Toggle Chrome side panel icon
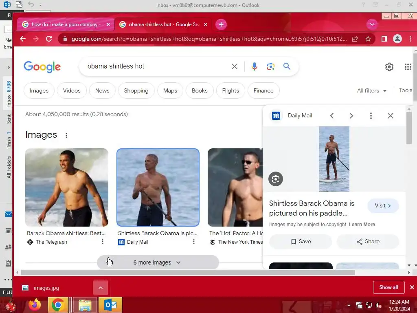Viewport: 417px width, 313px height. [x=384, y=39]
